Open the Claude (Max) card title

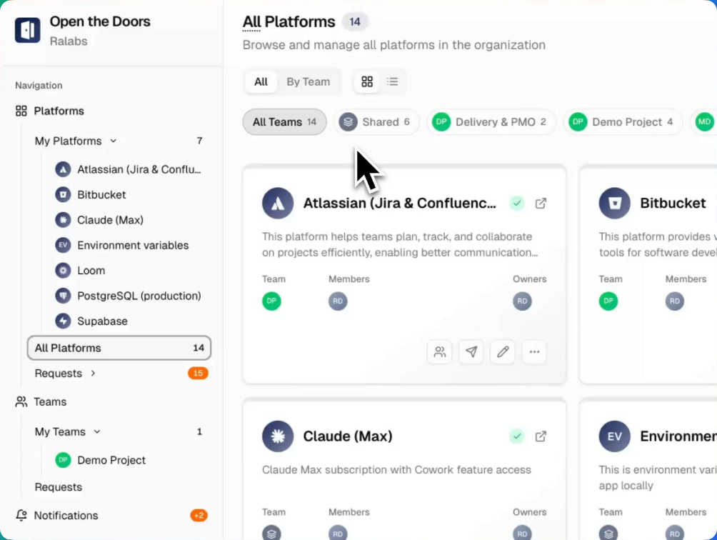pyautogui.click(x=348, y=436)
